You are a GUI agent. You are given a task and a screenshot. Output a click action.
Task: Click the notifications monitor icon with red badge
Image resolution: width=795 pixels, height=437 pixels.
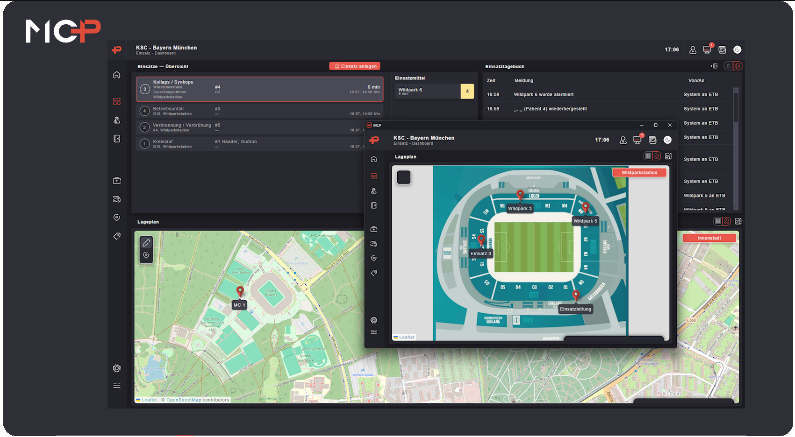pyautogui.click(x=707, y=49)
